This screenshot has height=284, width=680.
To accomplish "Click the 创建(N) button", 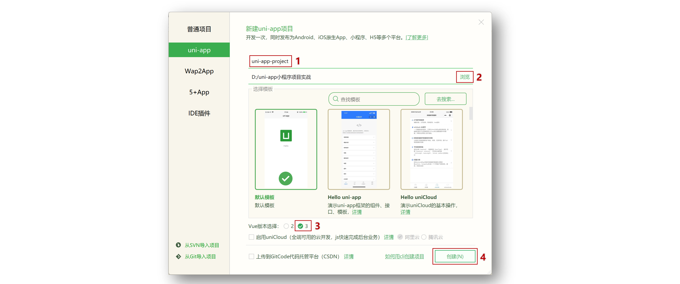I will [x=455, y=256].
